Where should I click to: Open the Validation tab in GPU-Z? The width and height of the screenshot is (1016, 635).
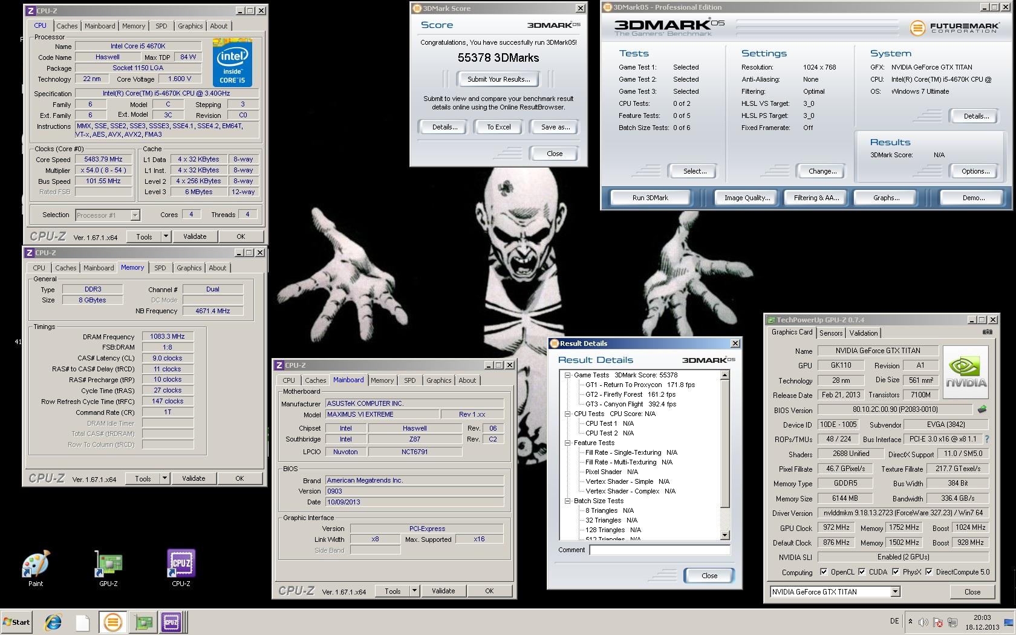pyautogui.click(x=864, y=333)
